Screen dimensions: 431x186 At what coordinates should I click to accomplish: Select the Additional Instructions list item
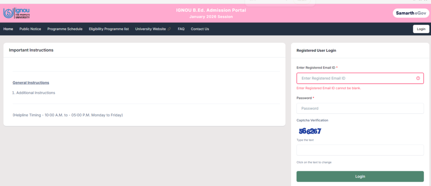35,93
